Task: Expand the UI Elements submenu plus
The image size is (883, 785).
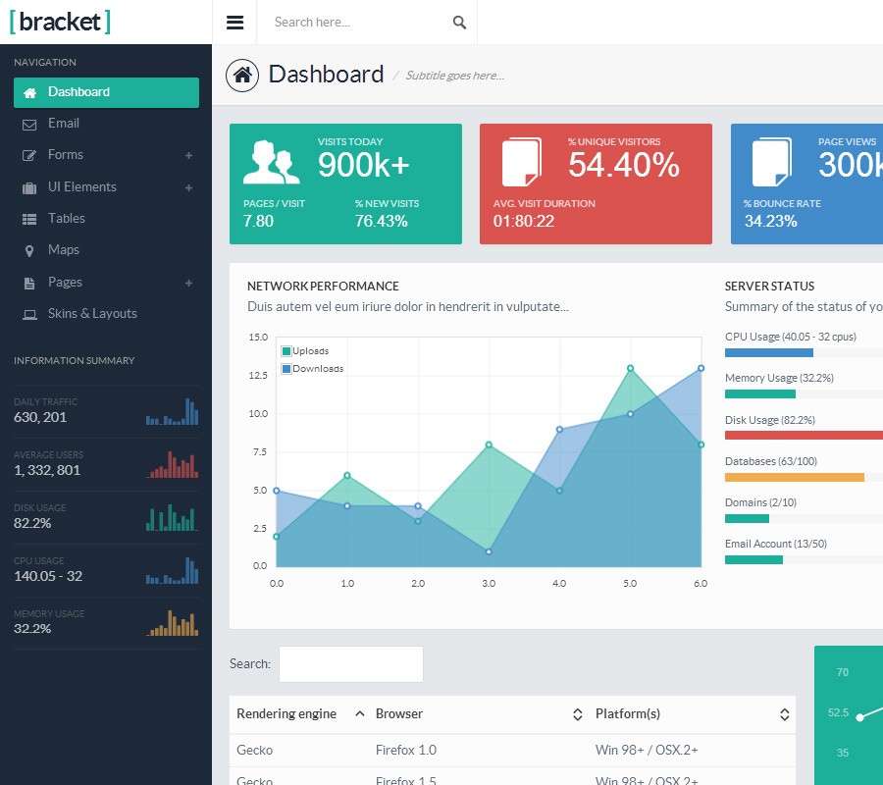Action: [x=188, y=187]
